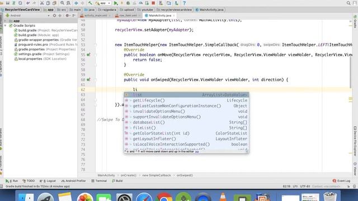This screenshot has height=201, width=358.
Task: Click the onSwiped() breadcrumb
Action: [x=185, y=175]
